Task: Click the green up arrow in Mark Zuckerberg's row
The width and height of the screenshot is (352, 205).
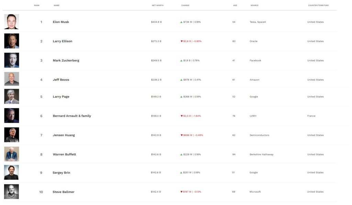Action: click(181, 61)
